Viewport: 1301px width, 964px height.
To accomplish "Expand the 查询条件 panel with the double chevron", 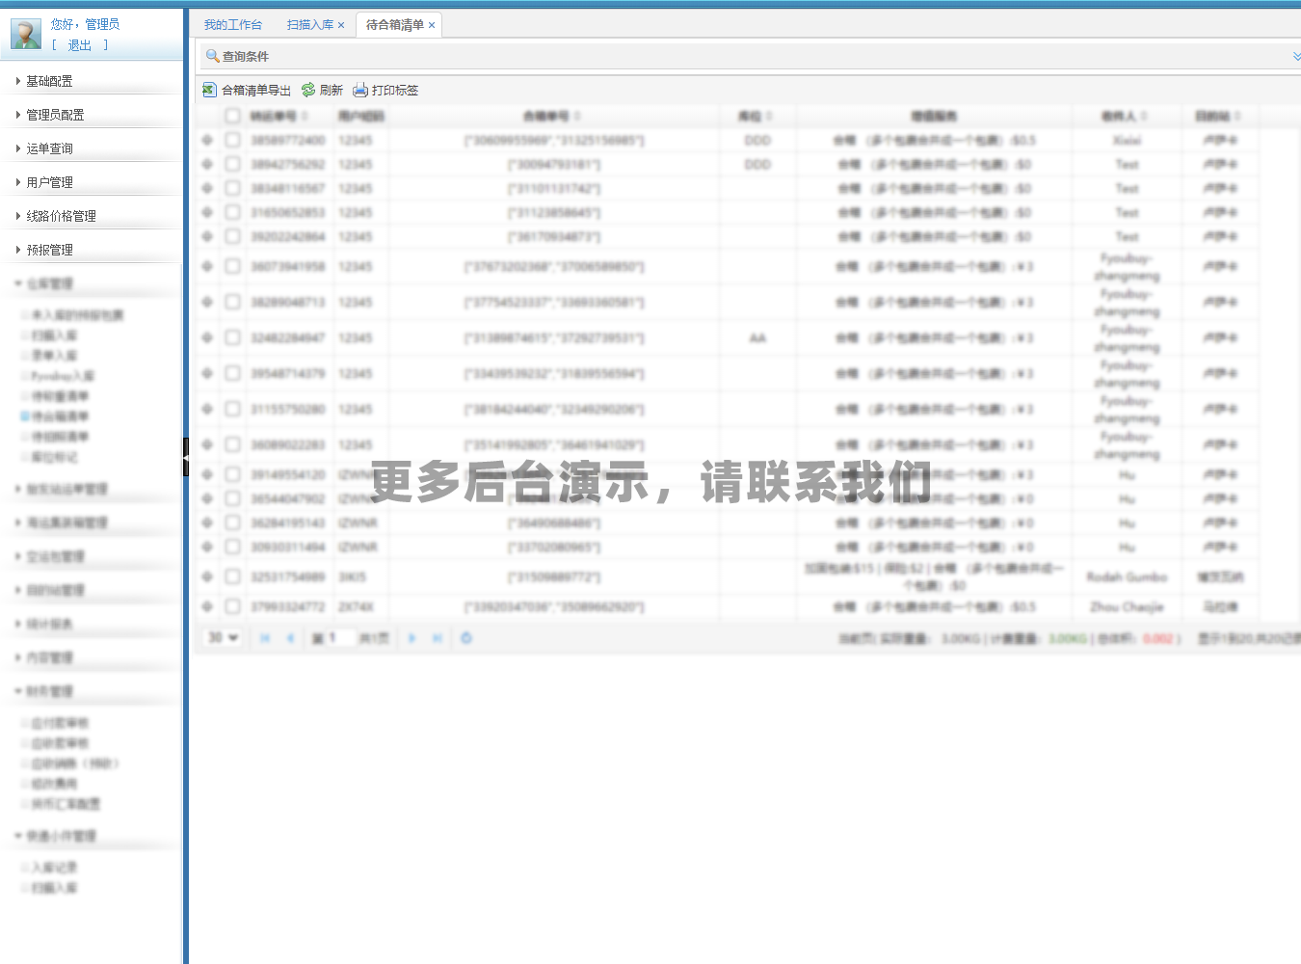I will 1296,57.
